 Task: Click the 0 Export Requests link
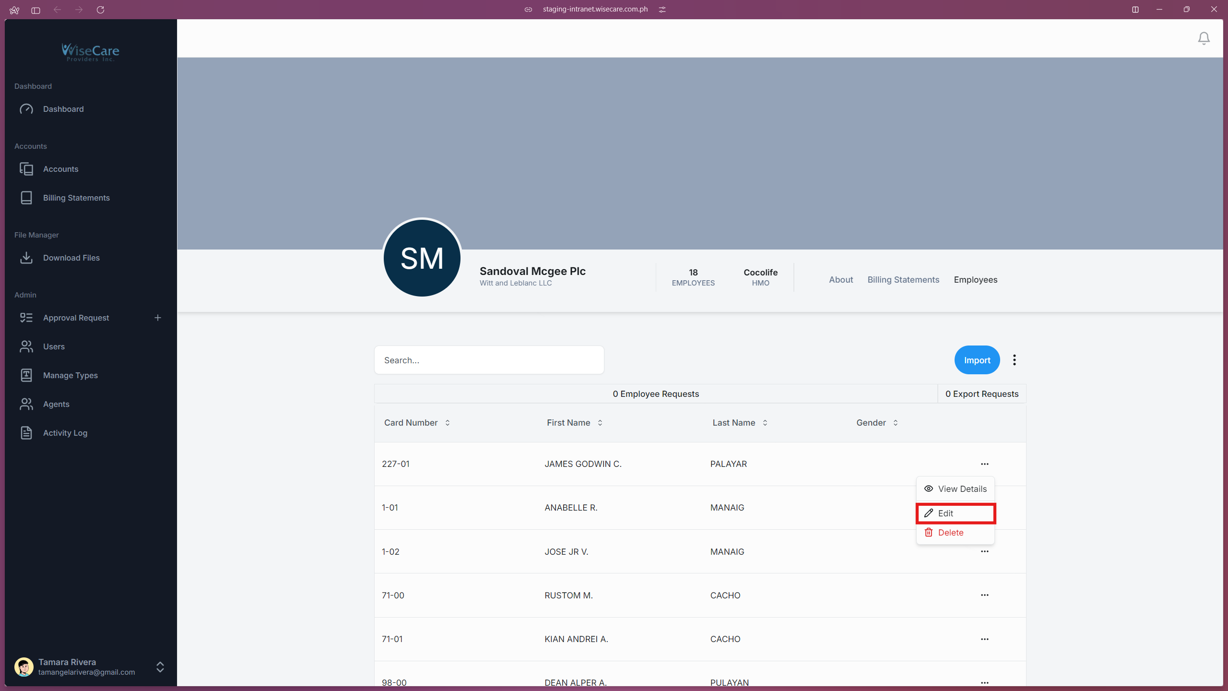click(x=981, y=394)
